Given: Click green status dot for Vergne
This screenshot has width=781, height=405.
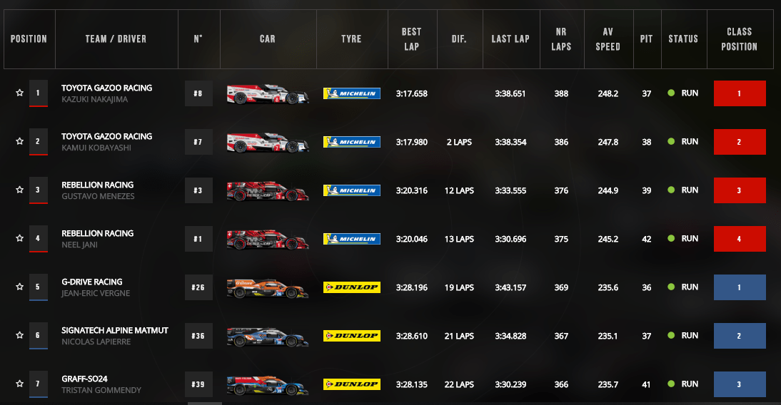Looking at the screenshot, I should click(x=671, y=287).
